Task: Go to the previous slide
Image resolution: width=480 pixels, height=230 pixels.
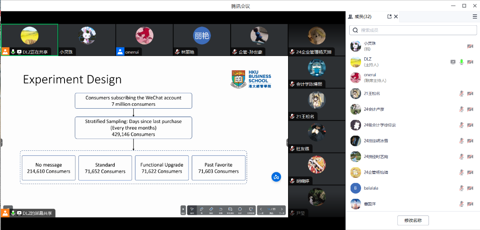Action: (261, 209)
